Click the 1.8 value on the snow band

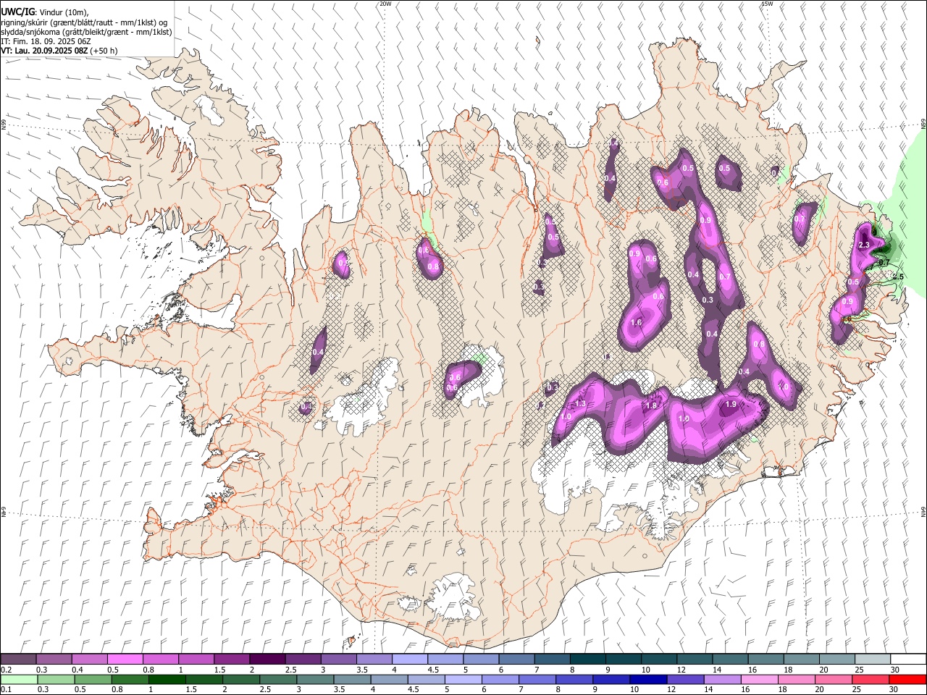[651, 405]
